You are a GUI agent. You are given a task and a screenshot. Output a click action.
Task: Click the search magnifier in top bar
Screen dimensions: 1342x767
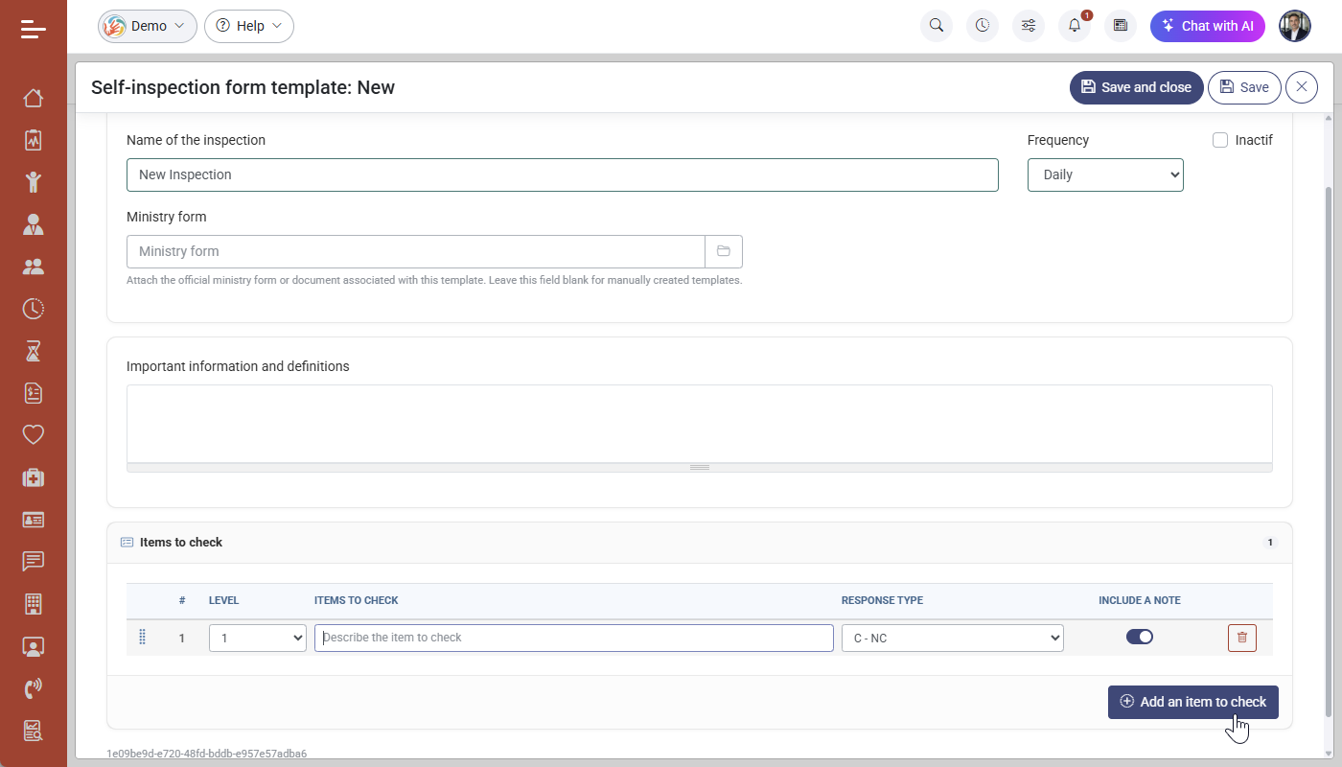click(937, 26)
